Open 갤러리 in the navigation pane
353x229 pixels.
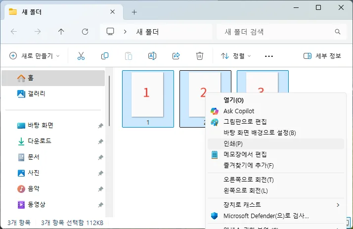tap(53, 93)
